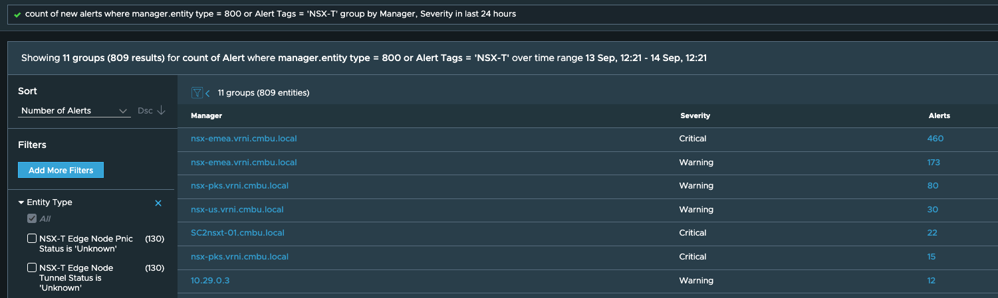Toggle the All entity type checkbox
Image resolution: width=998 pixels, height=298 pixels.
click(32, 219)
